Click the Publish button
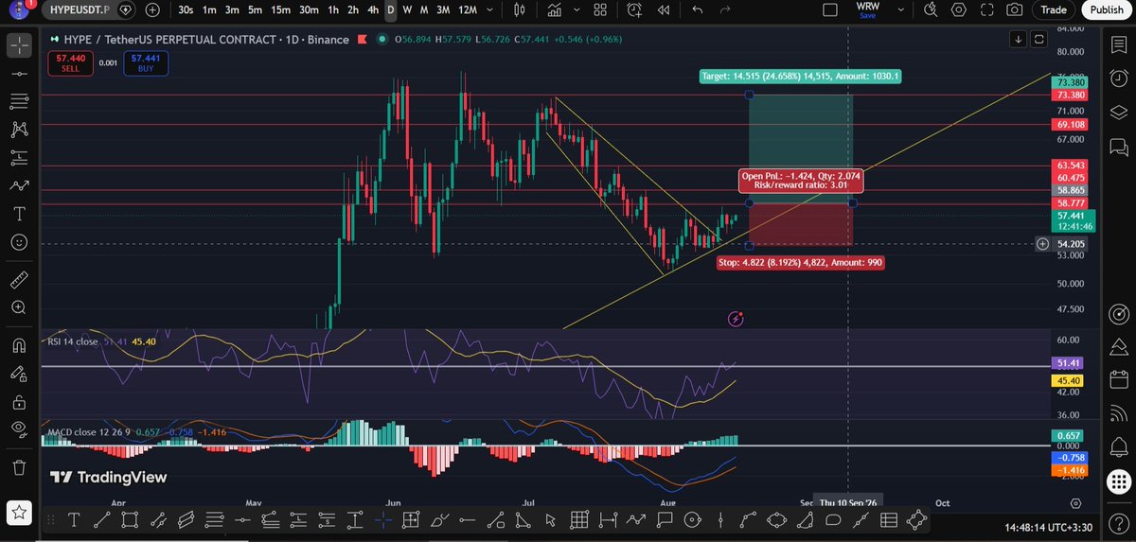 point(1106,9)
